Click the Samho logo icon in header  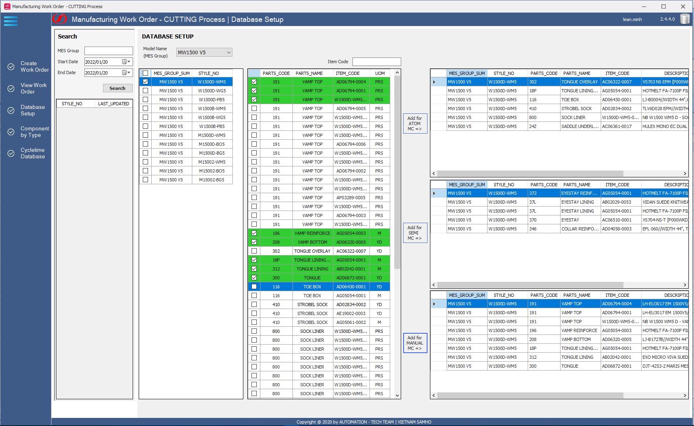[60, 19]
